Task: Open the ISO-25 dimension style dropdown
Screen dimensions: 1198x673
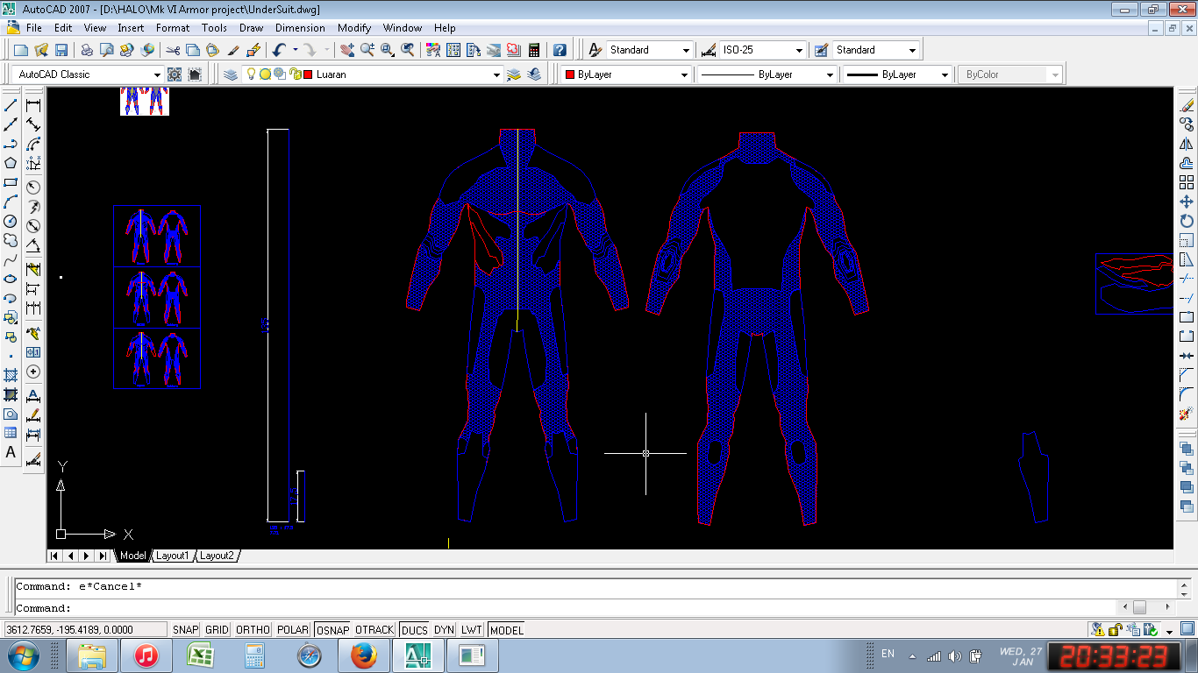Action: pos(762,50)
